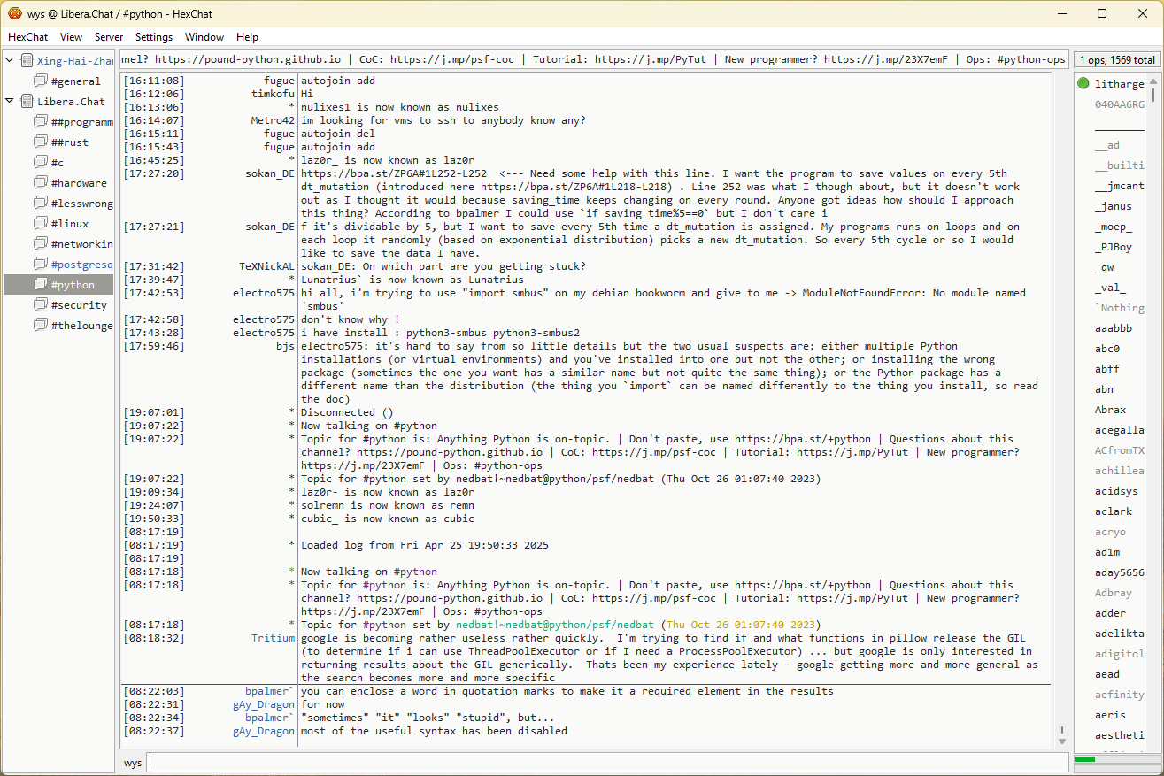Collapse the Libera.Chat server tree
Image resolution: width=1164 pixels, height=776 pixels.
tap(10, 102)
